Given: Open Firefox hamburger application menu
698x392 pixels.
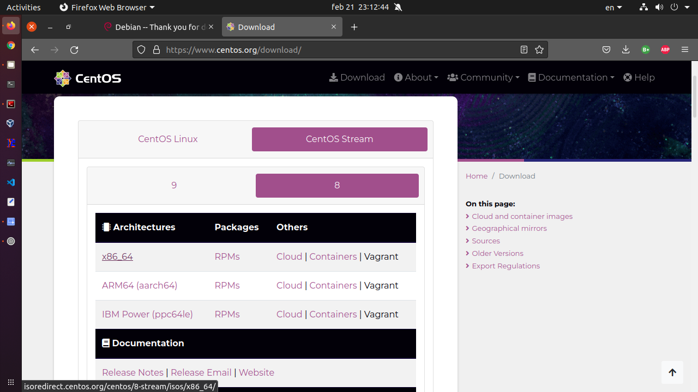Looking at the screenshot, I should tap(685, 50).
